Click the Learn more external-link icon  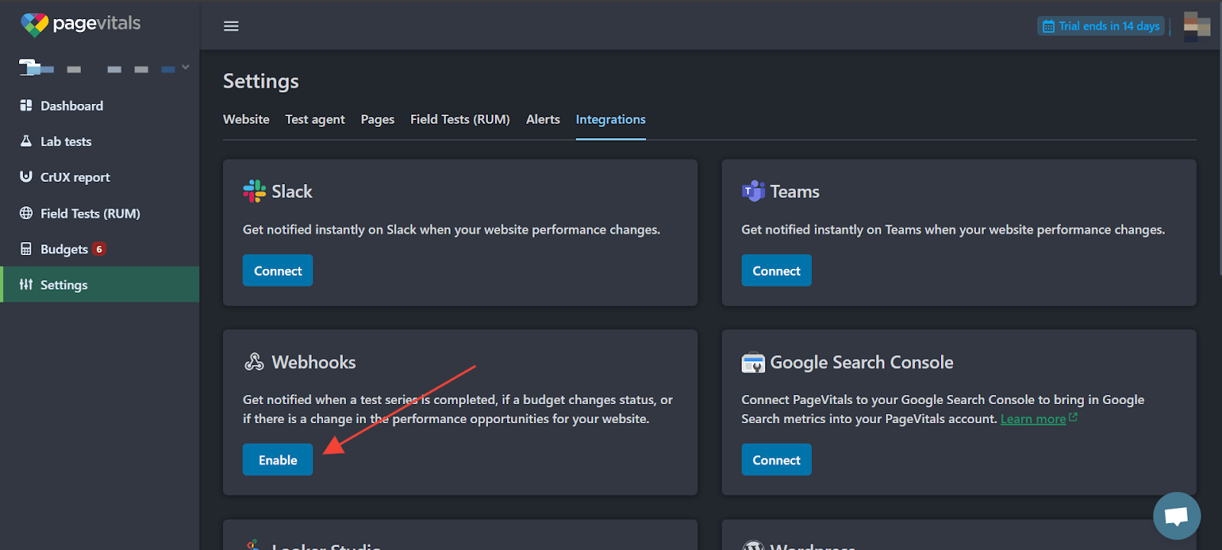(1073, 417)
